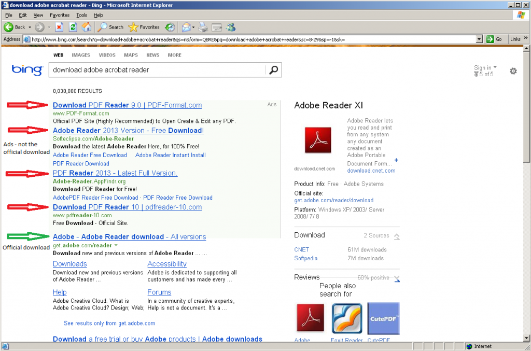Screen dimensions: 531x351
Task: Click the Internet security zone indicator
Action: tap(479, 346)
